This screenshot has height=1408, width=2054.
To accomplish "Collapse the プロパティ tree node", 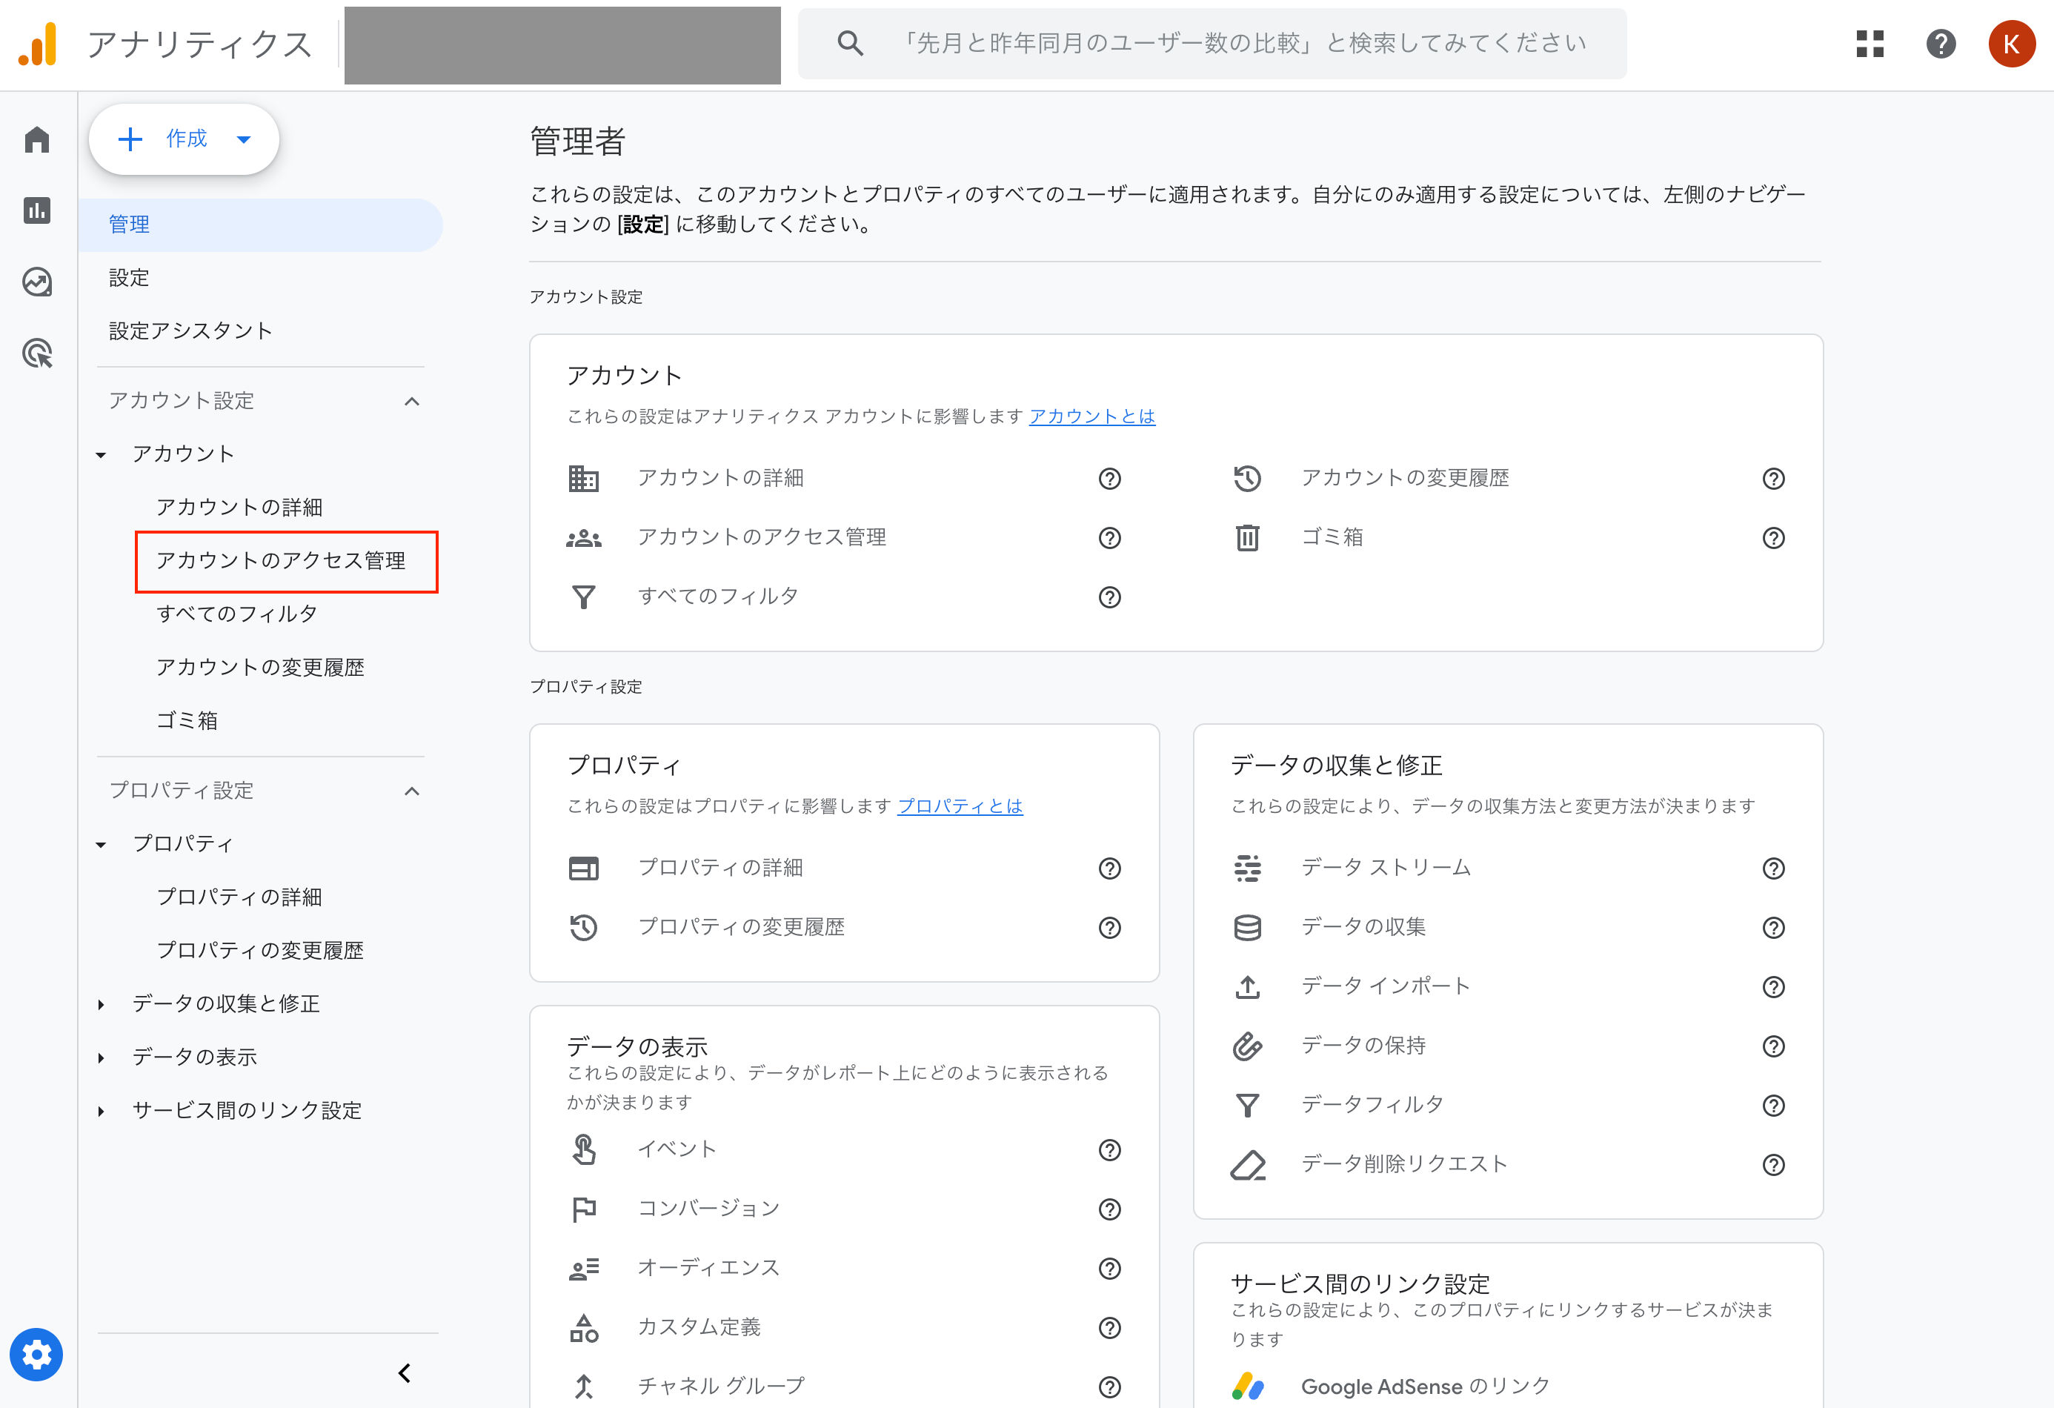I will pos(101,845).
